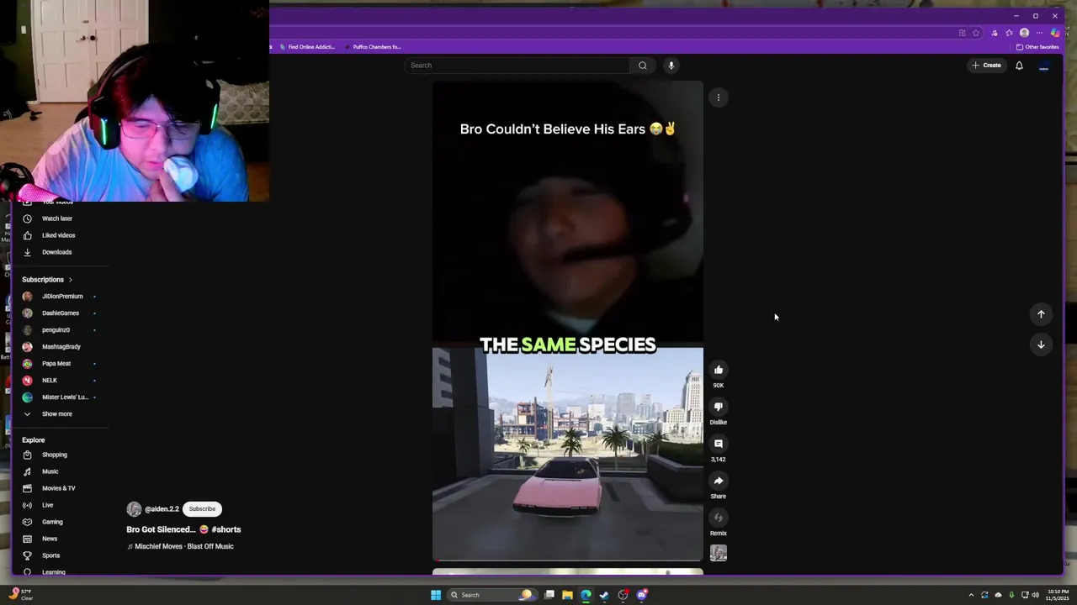Open the sound thumbnail below Remix
Screen dimensions: 1077x605
coord(719,553)
